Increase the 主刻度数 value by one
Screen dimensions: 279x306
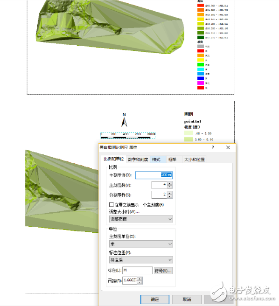coord(169,183)
